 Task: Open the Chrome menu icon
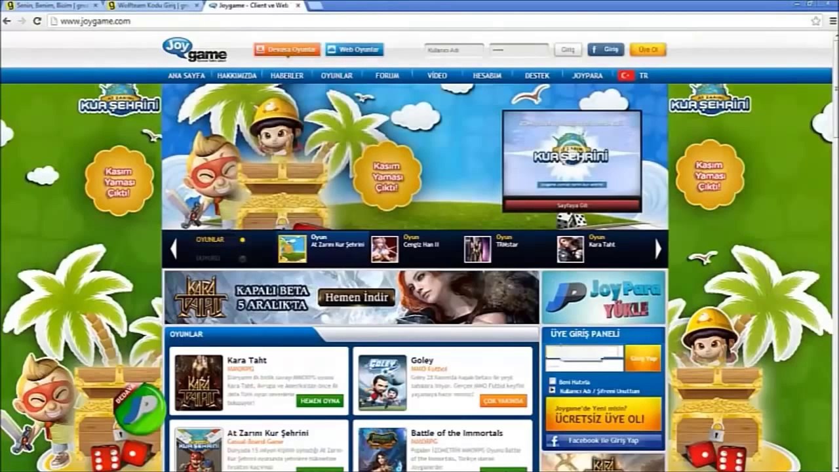(x=832, y=21)
